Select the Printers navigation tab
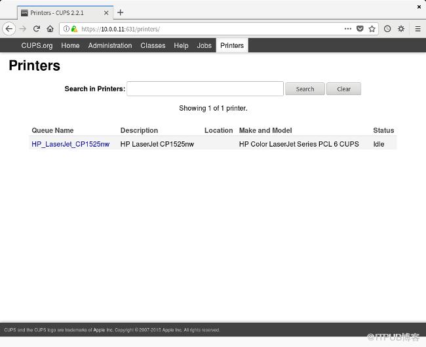426x347 pixels. tap(232, 45)
